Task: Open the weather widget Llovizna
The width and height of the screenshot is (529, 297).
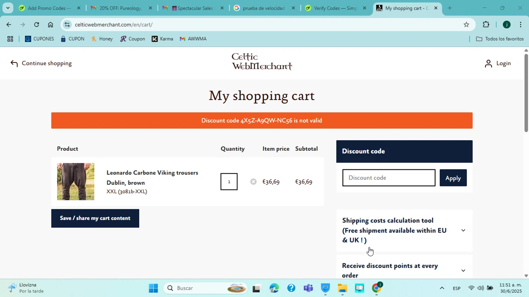Action: point(27,288)
